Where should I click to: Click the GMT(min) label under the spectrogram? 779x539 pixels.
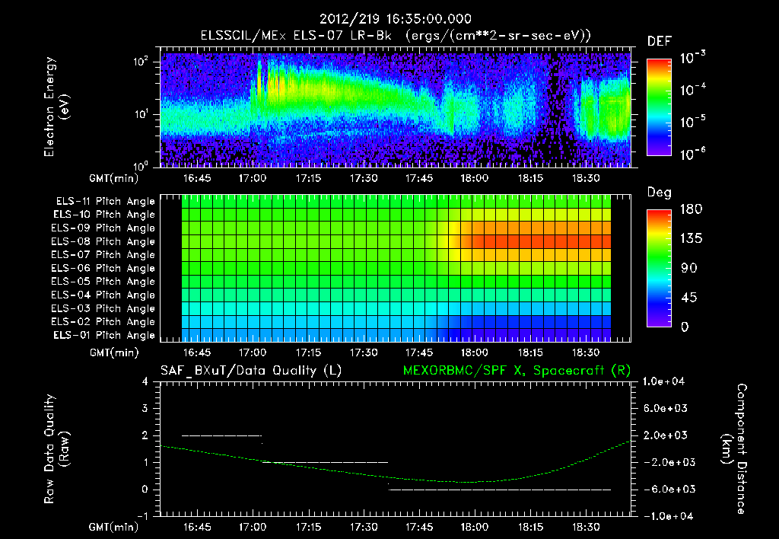113,178
